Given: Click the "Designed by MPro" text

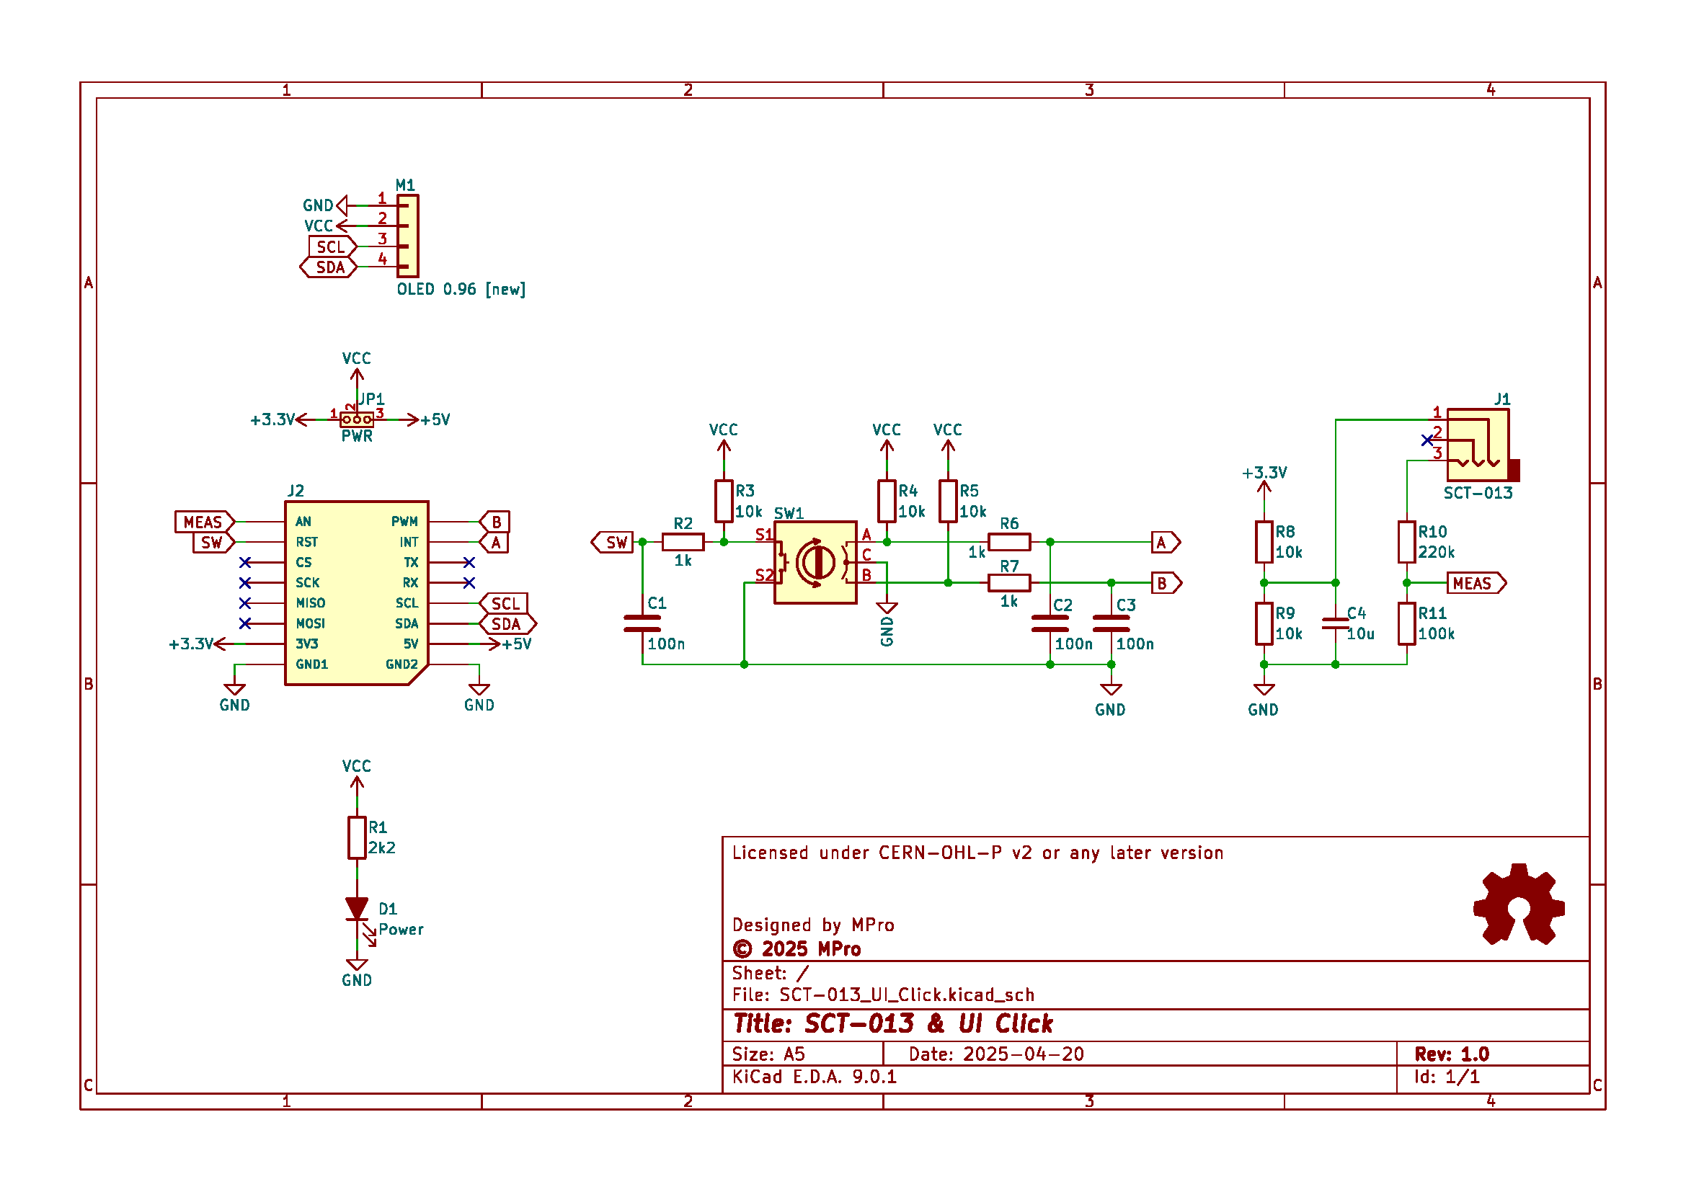Looking at the screenshot, I should point(813,925).
